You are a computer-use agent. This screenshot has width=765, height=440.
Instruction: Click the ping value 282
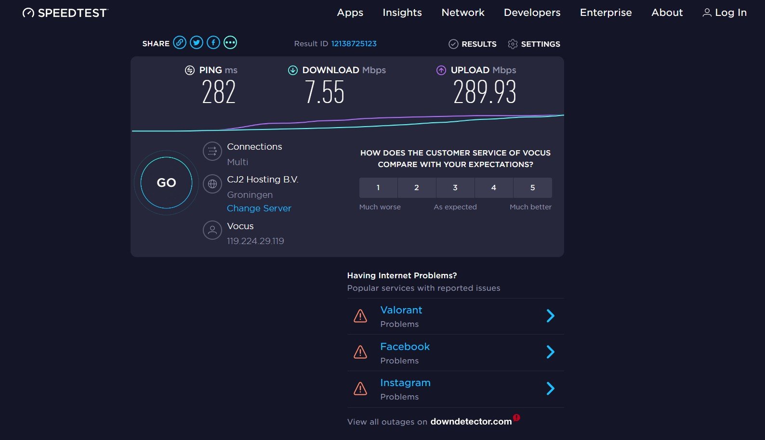pyautogui.click(x=219, y=92)
